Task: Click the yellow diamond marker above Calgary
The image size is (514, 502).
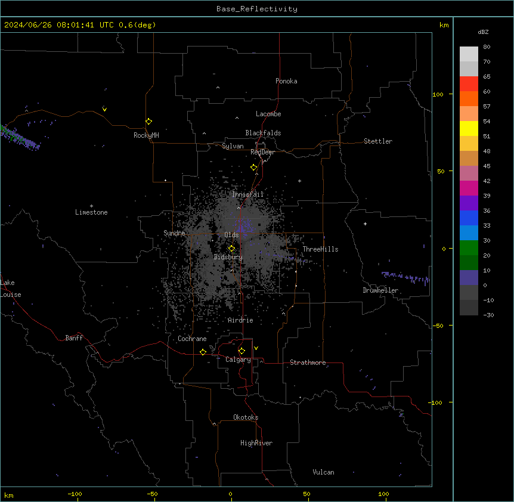Action: tap(241, 351)
